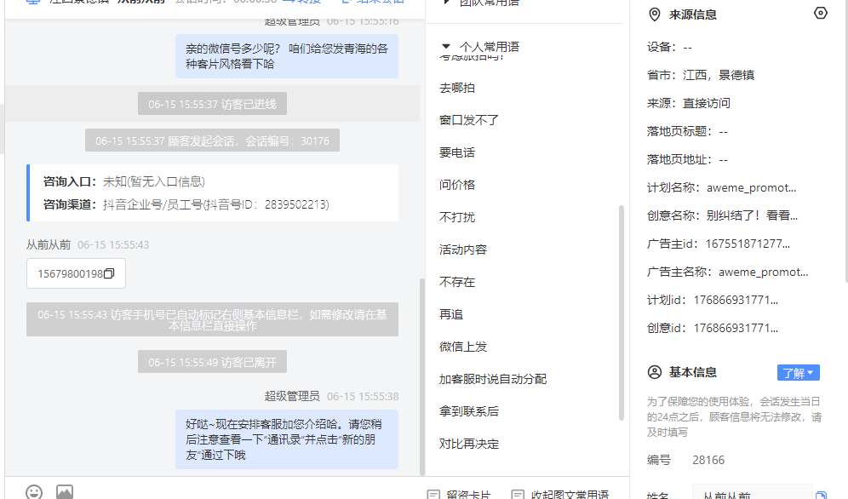Collapse the 个人常用语 section

[x=445, y=47]
